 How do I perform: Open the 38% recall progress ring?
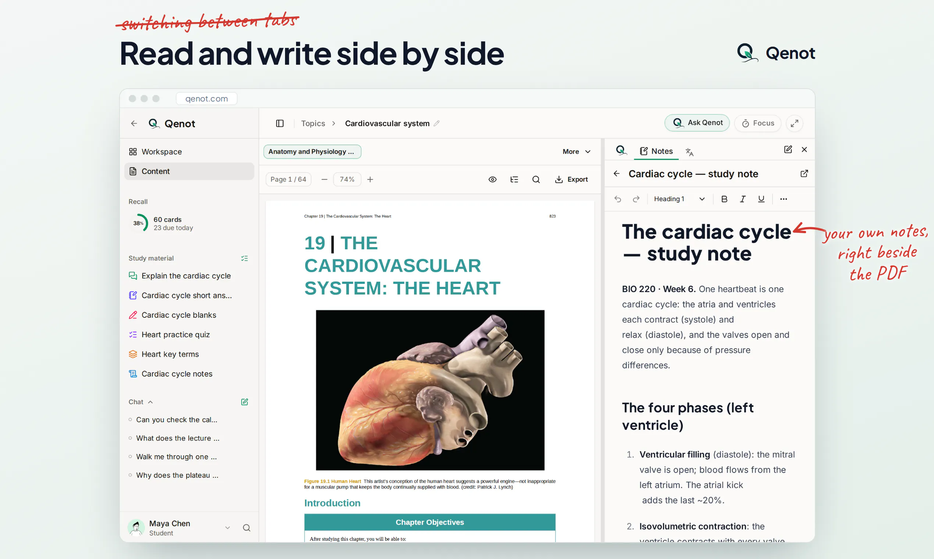click(139, 222)
